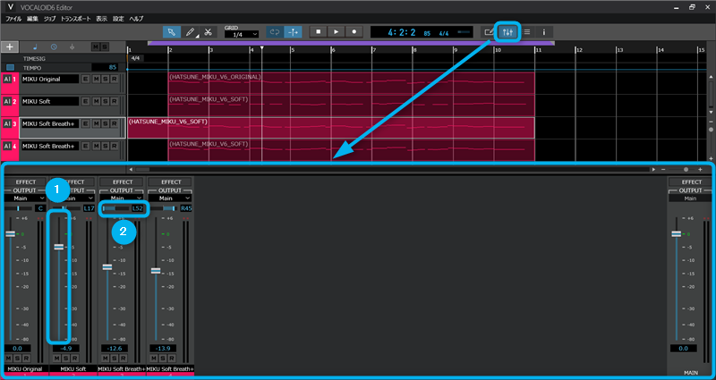Stop playback with the square button
Image resolution: width=716 pixels, height=380 pixels.
coord(319,32)
